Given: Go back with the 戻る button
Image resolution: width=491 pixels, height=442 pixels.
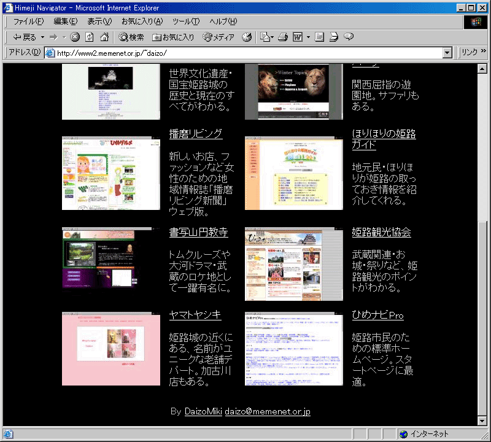Looking at the screenshot, I should point(25,37).
